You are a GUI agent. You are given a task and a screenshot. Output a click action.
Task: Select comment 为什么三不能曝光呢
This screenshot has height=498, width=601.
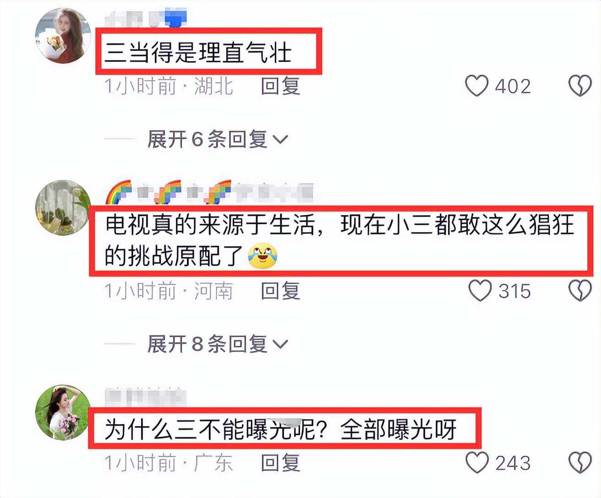tap(280, 430)
